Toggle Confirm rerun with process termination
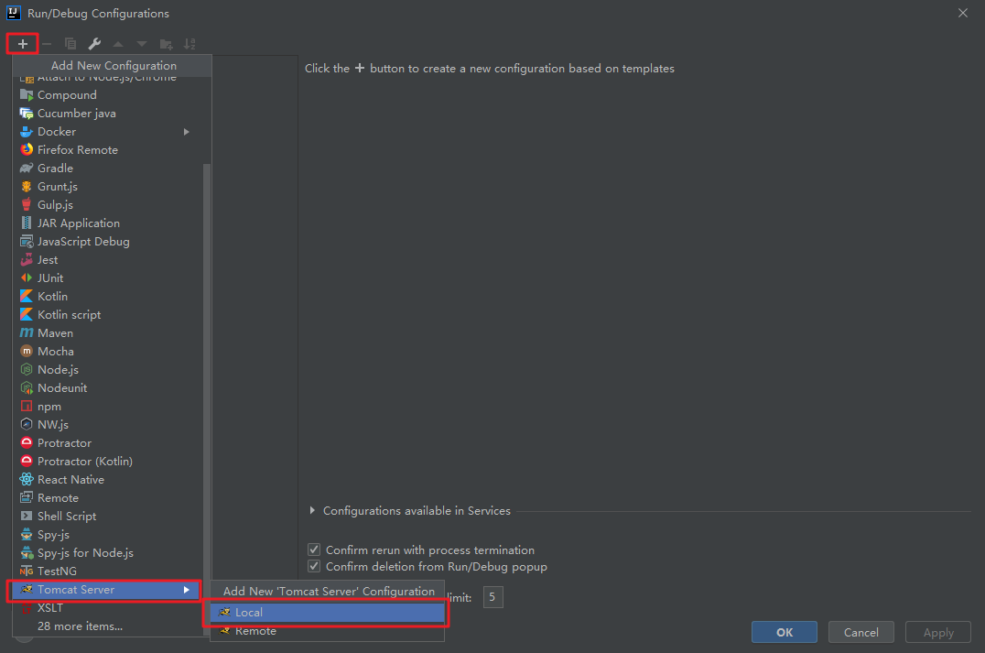 point(314,550)
